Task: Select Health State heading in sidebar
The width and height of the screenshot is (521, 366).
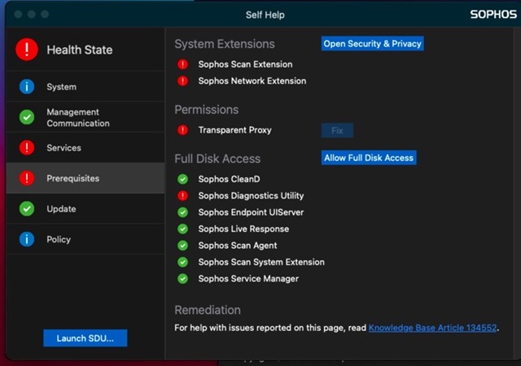Action: coord(80,50)
